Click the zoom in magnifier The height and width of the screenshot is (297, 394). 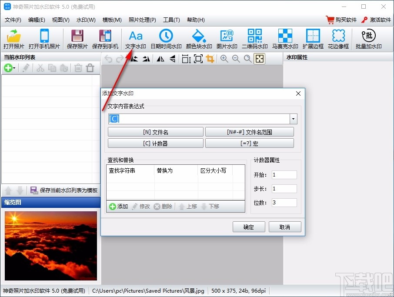click(x=224, y=59)
